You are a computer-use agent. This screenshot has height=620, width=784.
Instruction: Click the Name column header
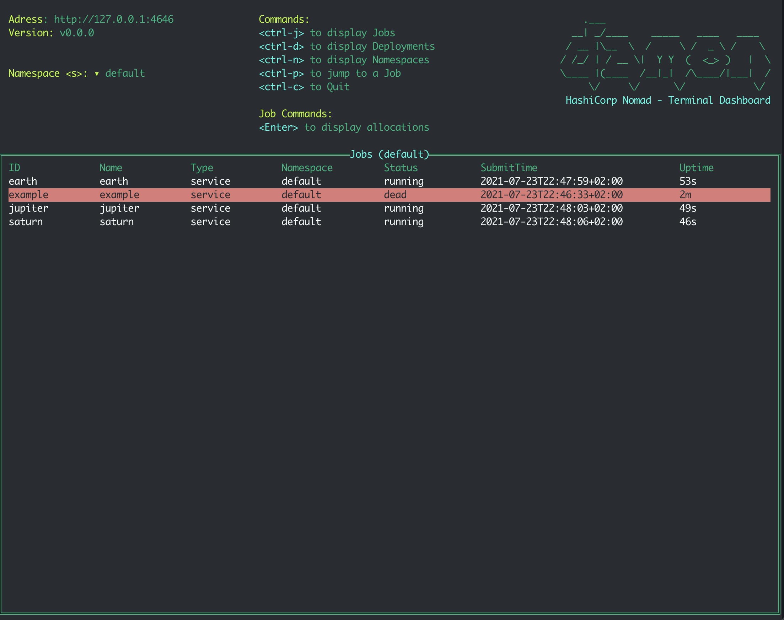[111, 168]
